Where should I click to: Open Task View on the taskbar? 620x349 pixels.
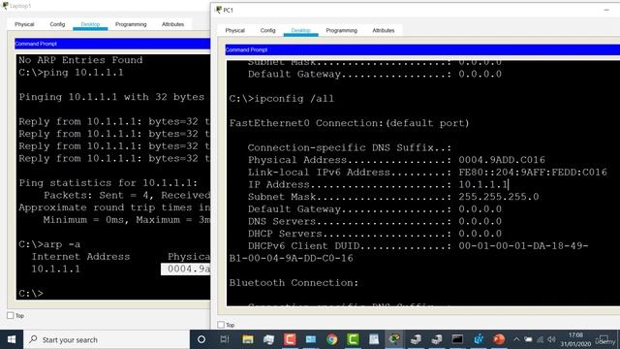(x=225, y=339)
